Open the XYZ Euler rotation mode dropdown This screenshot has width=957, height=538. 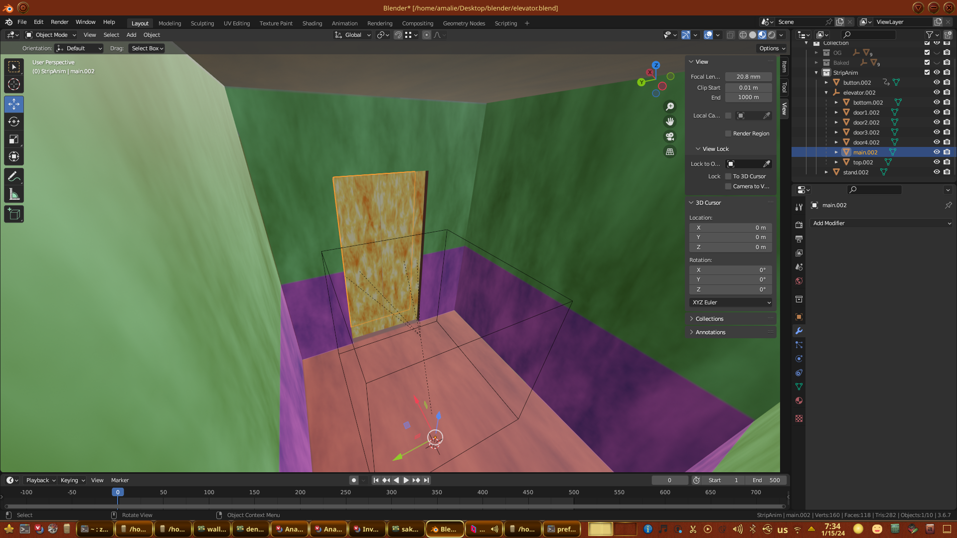(x=731, y=302)
